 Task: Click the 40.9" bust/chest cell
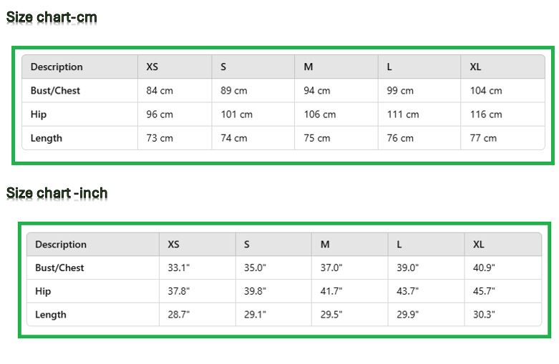pos(484,268)
